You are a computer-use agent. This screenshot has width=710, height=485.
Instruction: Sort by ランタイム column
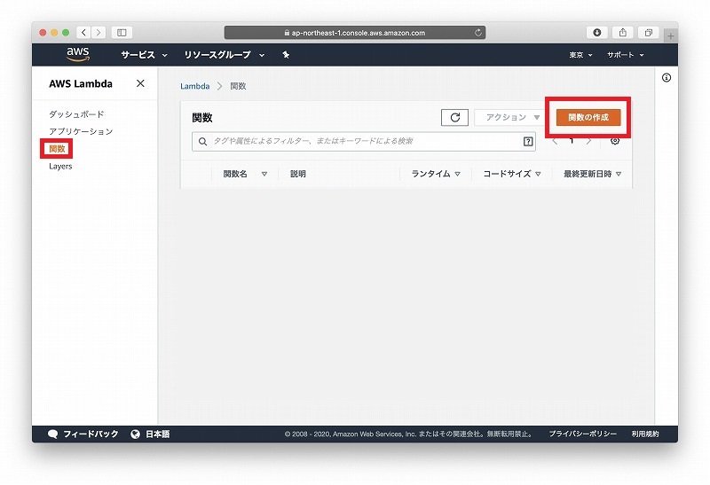(436, 174)
